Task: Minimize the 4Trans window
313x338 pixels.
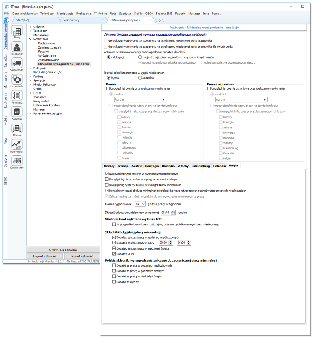Action: 291,7
